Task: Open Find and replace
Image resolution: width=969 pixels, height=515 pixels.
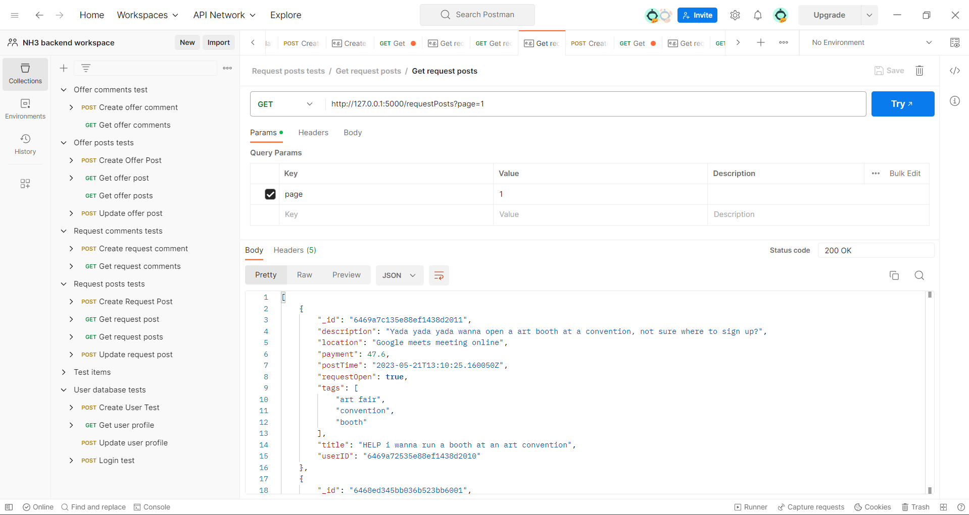Action: (x=93, y=507)
